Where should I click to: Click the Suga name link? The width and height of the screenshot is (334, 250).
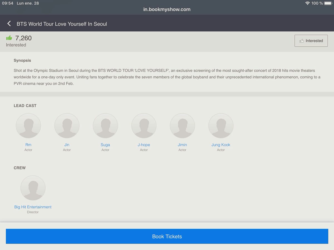pyautogui.click(x=105, y=145)
